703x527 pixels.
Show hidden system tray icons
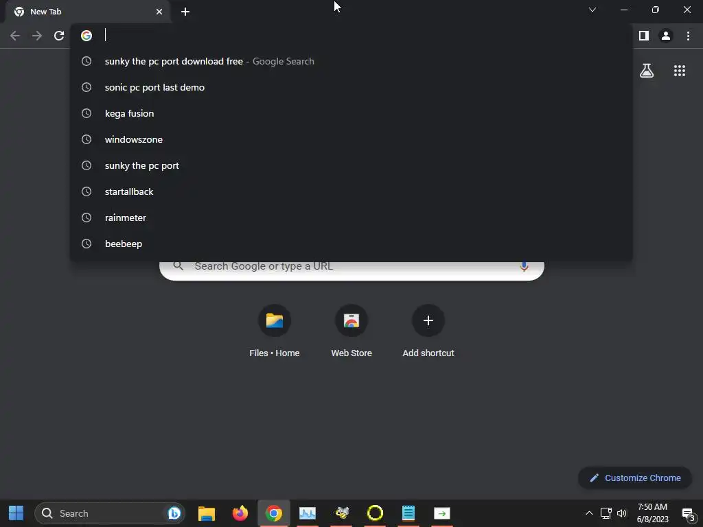pyautogui.click(x=589, y=513)
